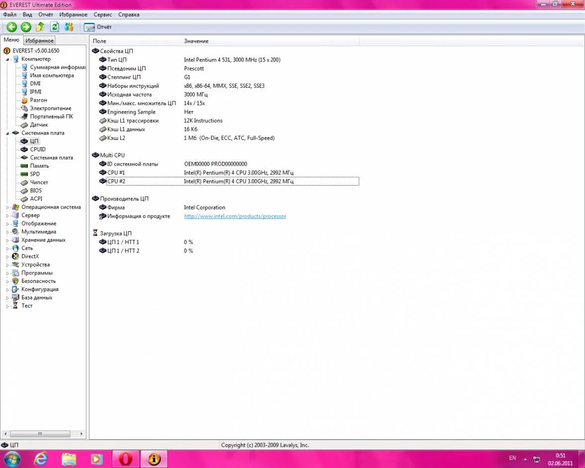Open the intel.com products processor link
This screenshot has height=468, width=585.
[x=235, y=216]
